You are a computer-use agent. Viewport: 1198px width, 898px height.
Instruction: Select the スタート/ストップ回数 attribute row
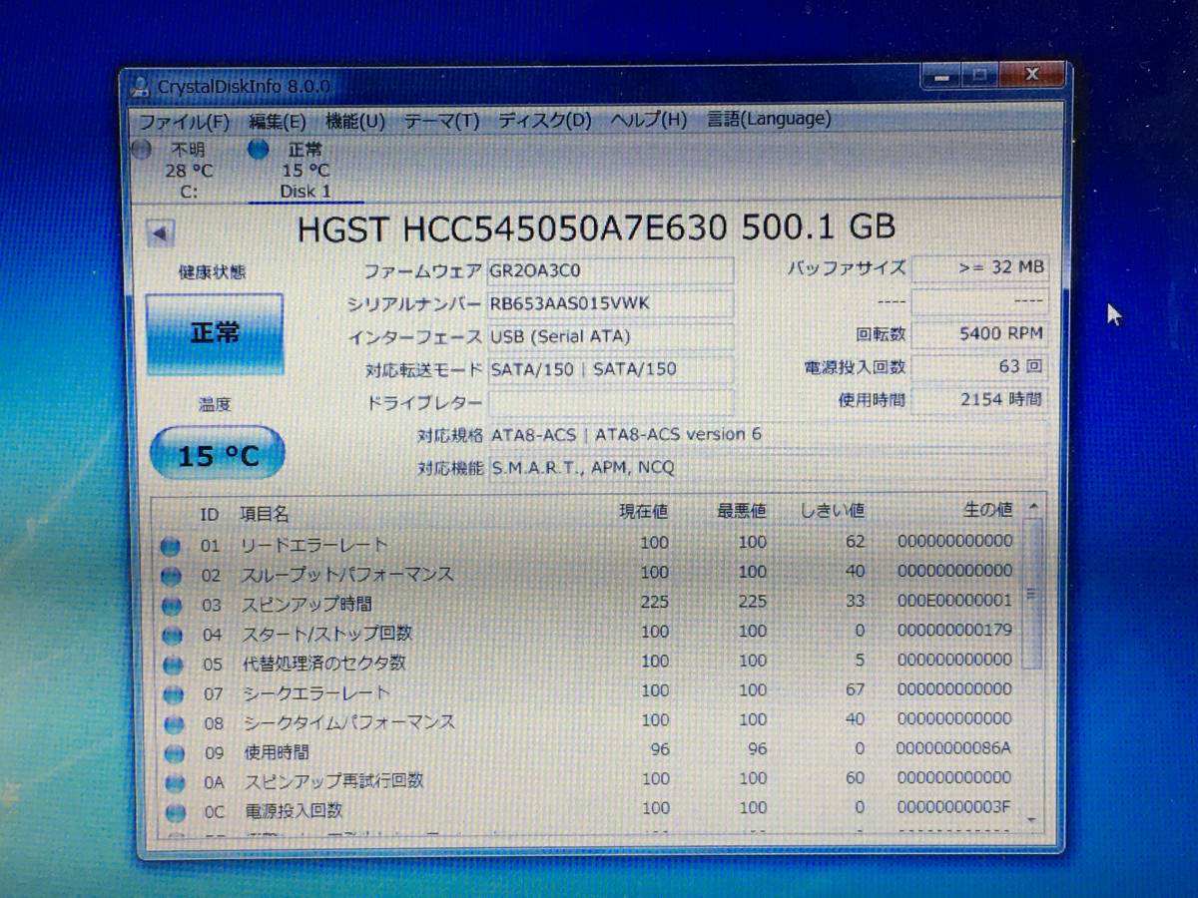point(589,633)
